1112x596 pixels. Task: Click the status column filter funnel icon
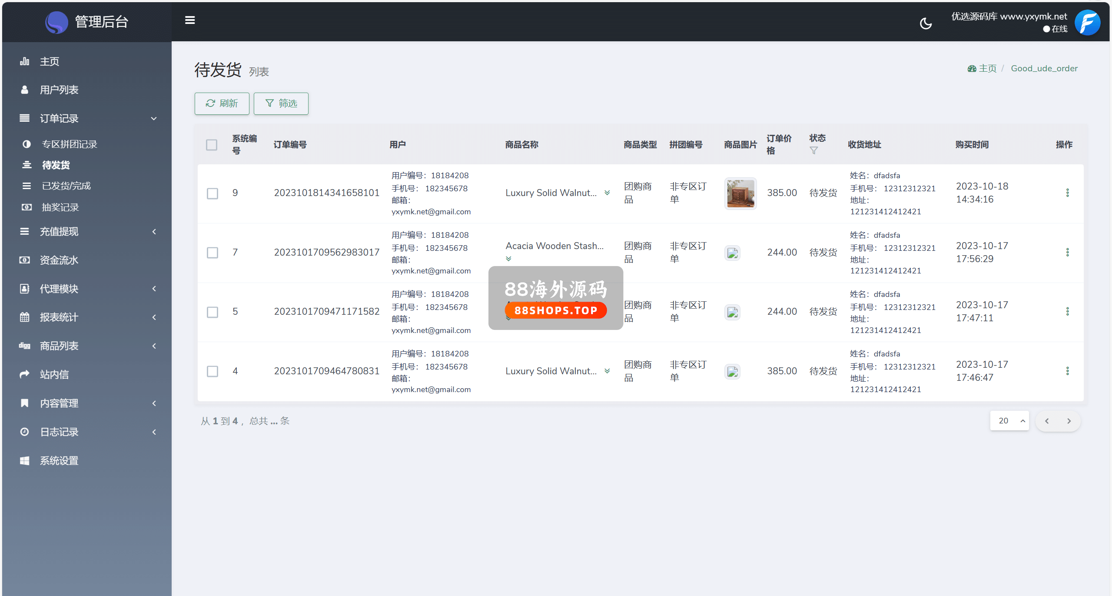[x=813, y=150]
